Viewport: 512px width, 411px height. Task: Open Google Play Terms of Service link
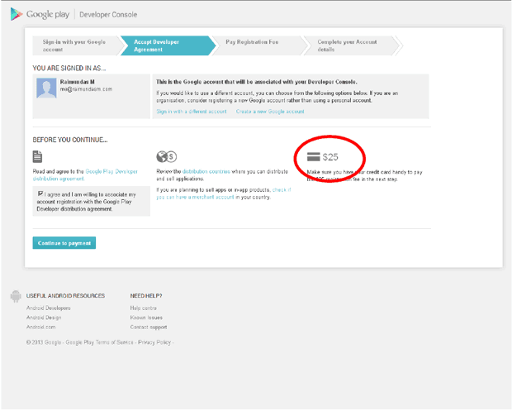pyautogui.click(x=100, y=342)
